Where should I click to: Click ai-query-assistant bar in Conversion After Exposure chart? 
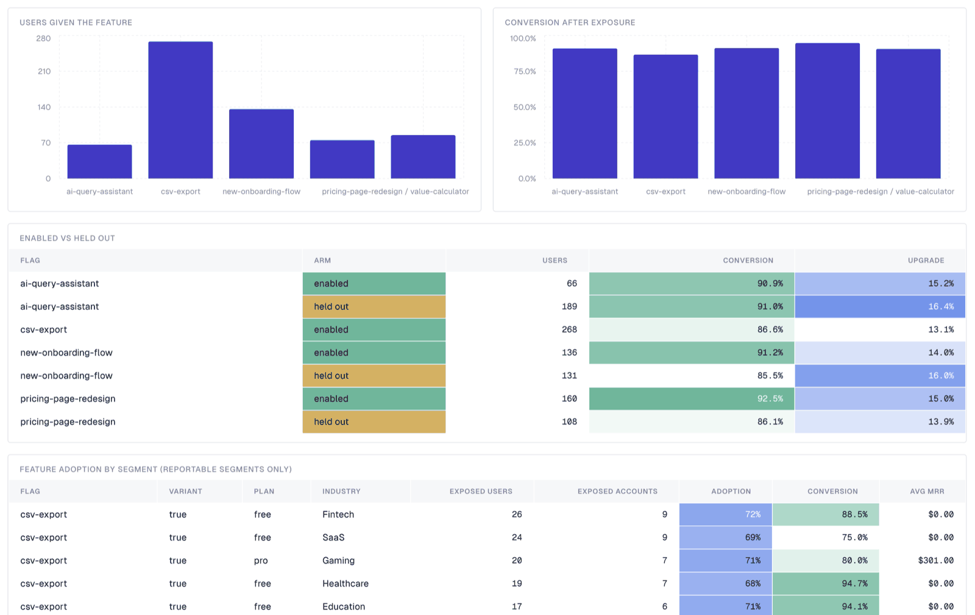click(x=584, y=113)
